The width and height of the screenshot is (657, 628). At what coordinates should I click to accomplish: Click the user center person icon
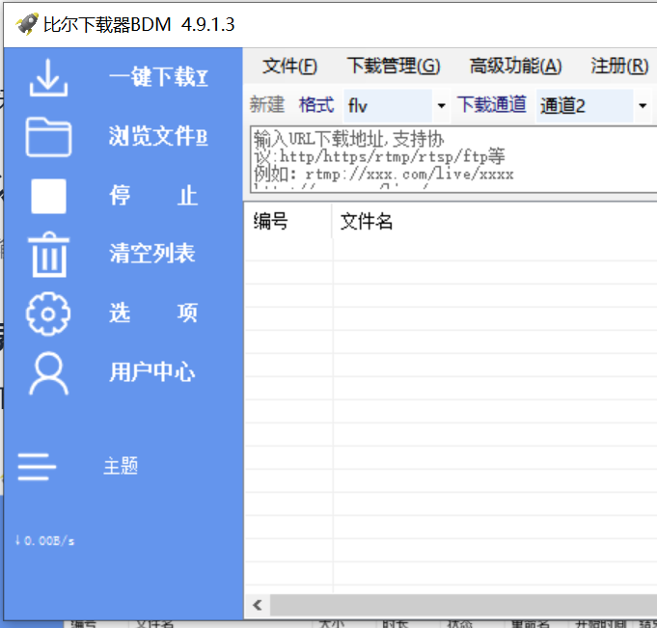click(x=48, y=373)
